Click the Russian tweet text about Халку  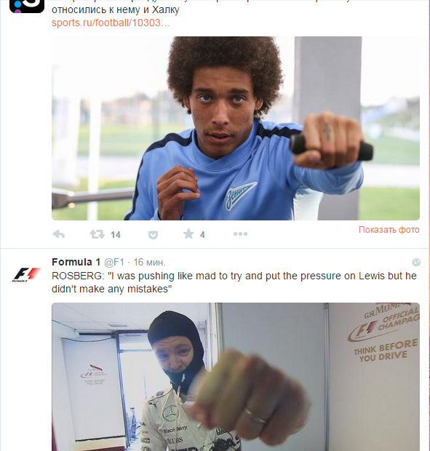click(116, 9)
